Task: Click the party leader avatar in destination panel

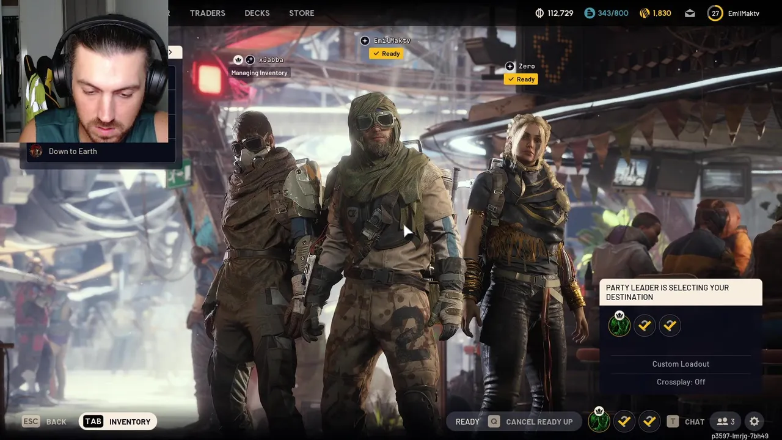Action: pos(619,324)
